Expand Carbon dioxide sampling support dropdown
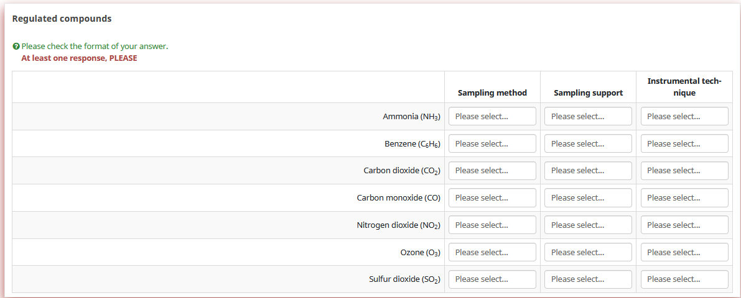The width and height of the screenshot is (741, 298). pyautogui.click(x=588, y=171)
